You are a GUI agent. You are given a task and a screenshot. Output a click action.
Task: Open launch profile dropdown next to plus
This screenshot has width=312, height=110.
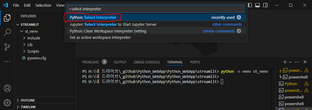coord(290,62)
